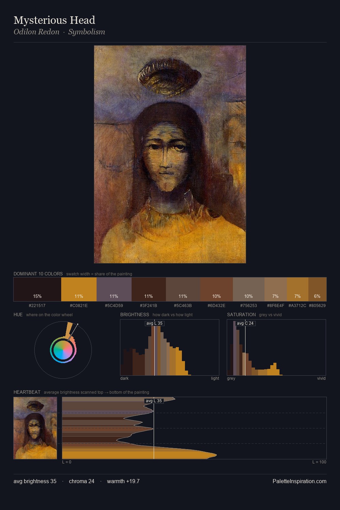The height and width of the screenshot is (510, 340).
Task: Click the #221517 dark swatch
Action: (37, 289)
